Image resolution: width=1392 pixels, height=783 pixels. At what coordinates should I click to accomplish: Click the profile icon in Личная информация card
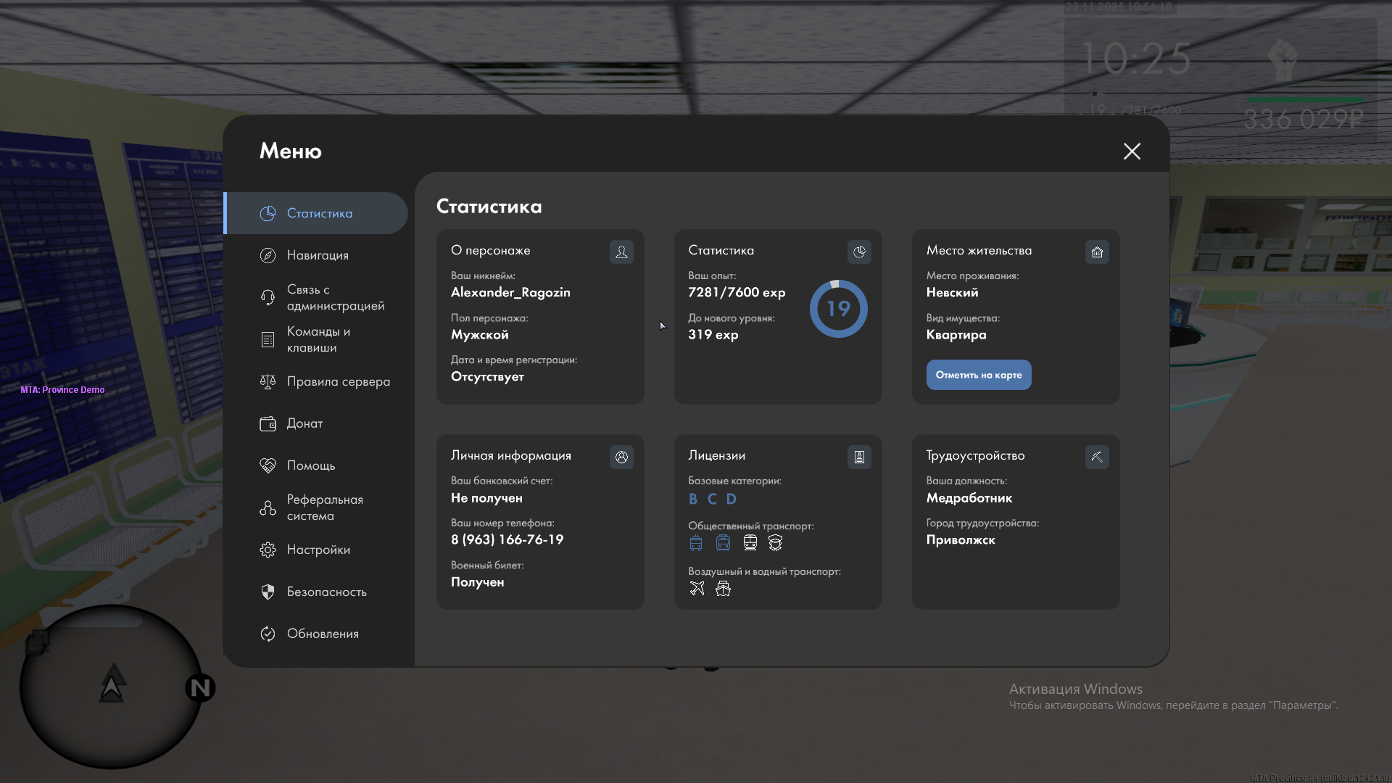click(x=621, y=457)
